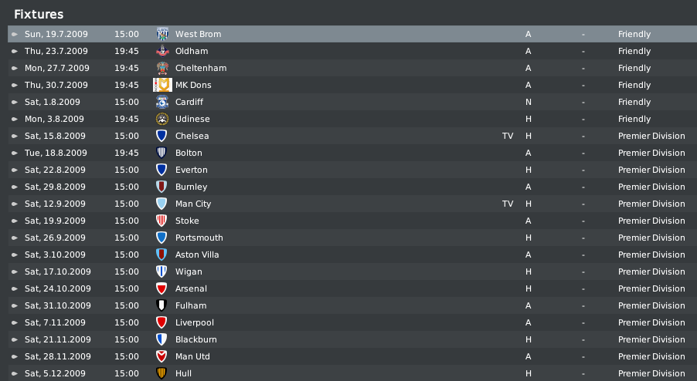Expand arrow beside Sat, 5.12.2009 fixture

click(15, 373)
